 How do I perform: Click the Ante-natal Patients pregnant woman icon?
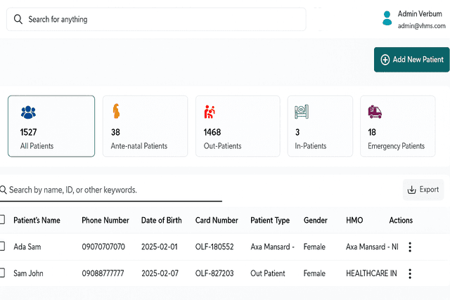(x=117, y=112)
